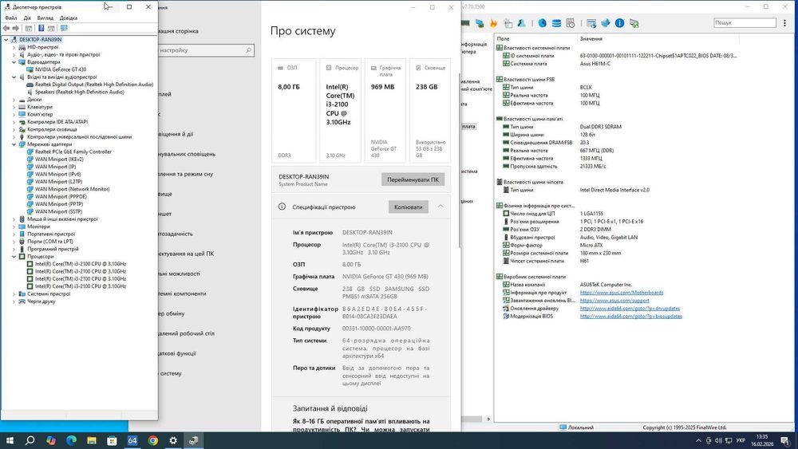Click the Чіпсет системної плати row
798x449 pixels.
[x=618, y=261]
